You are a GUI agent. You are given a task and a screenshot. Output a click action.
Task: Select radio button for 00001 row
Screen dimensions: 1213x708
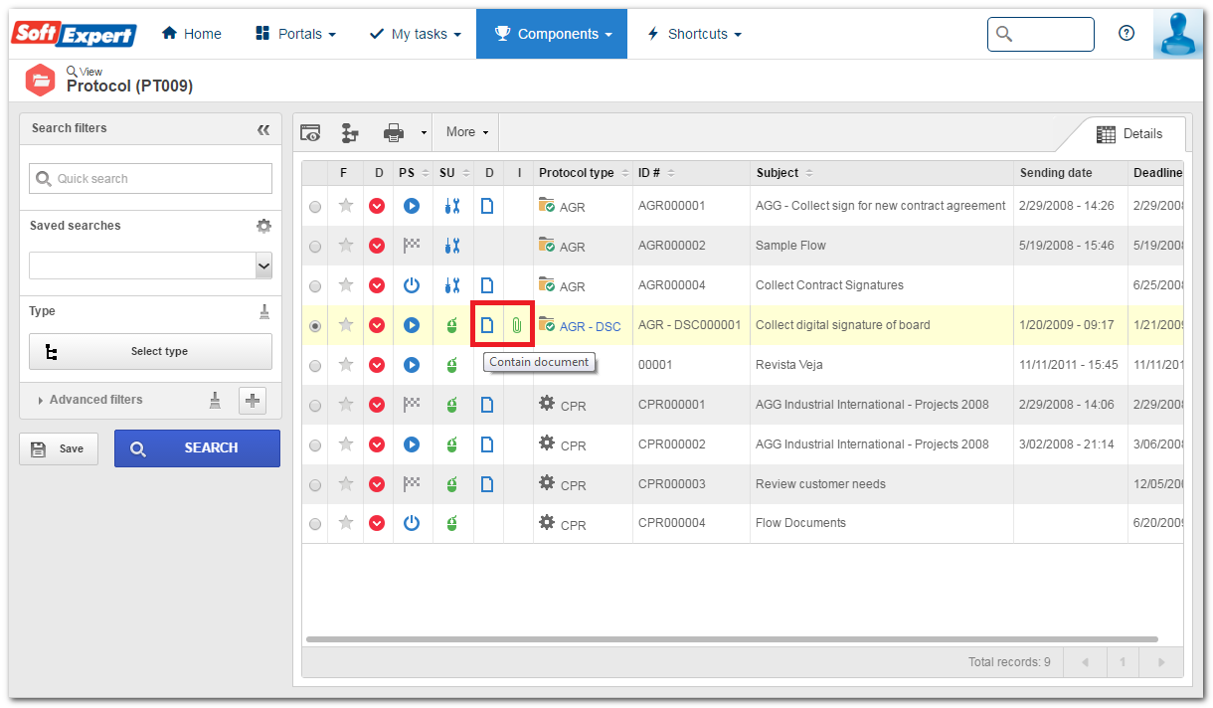315,366
